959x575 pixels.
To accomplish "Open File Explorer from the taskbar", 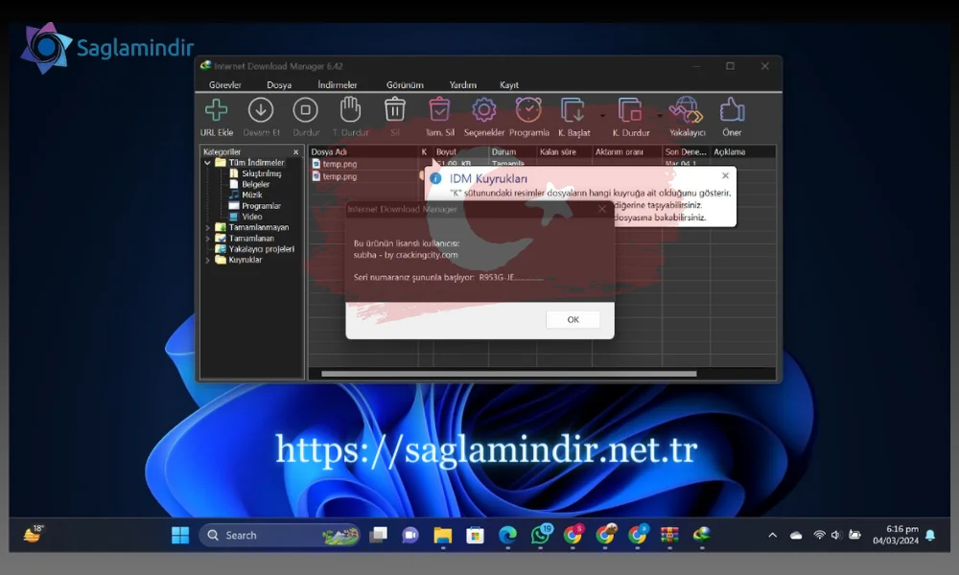I will click(x=443, y=536).
